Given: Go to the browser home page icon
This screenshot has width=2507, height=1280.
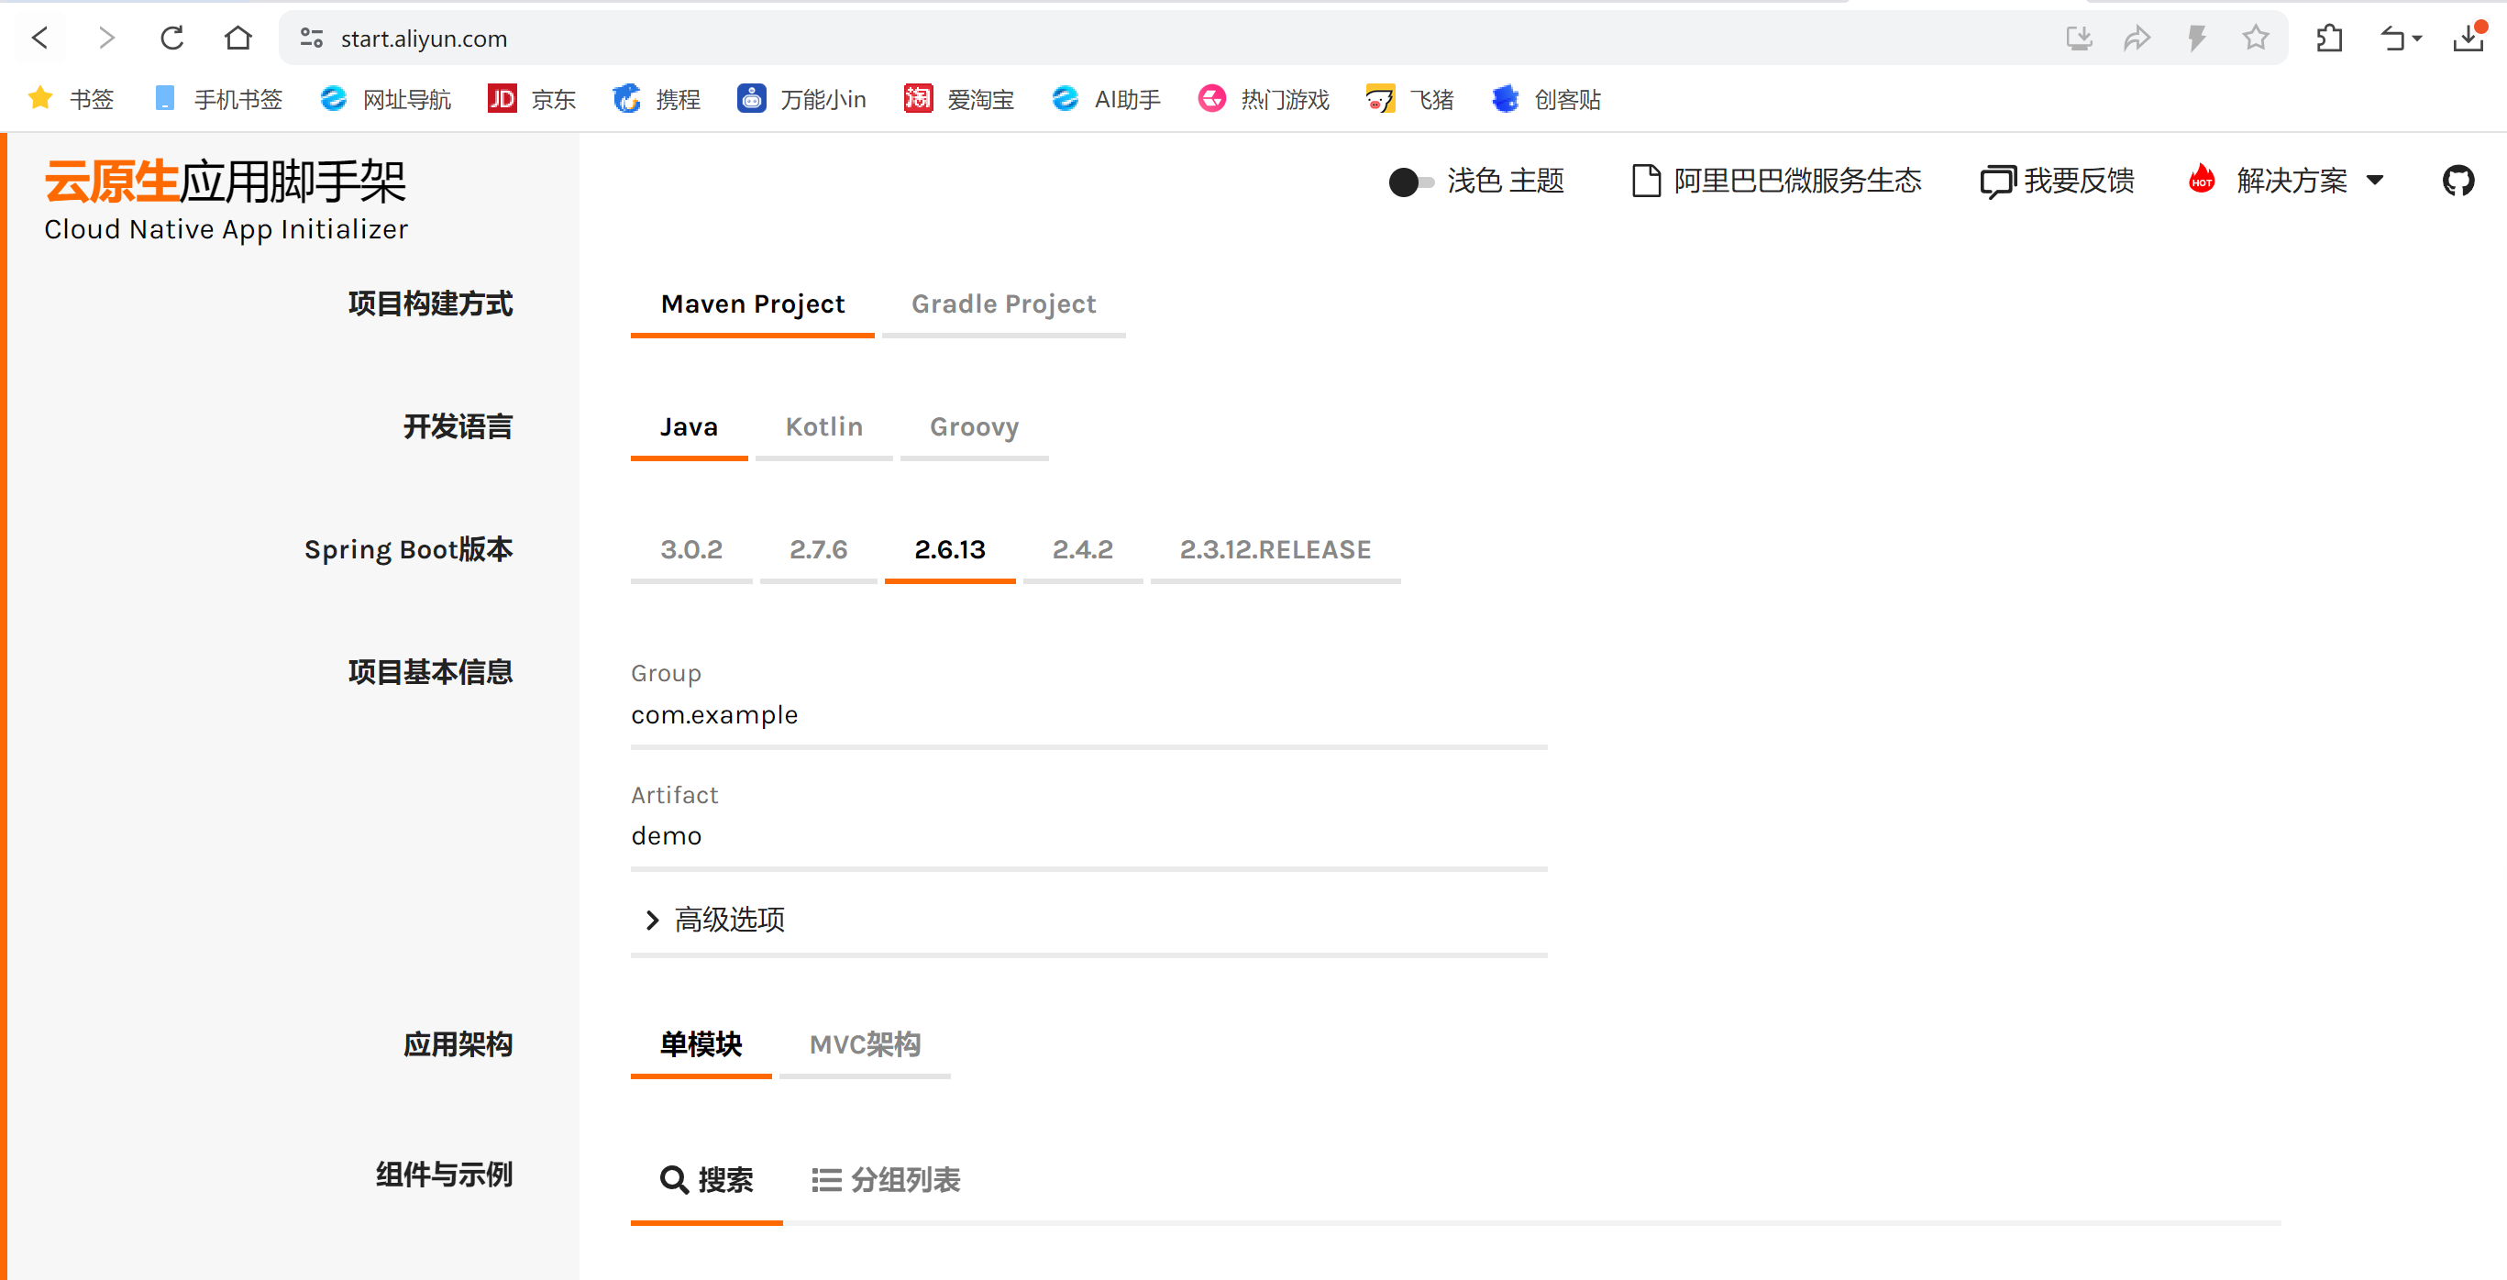Looking at the screenshot, I should click(x=237, y=39).
